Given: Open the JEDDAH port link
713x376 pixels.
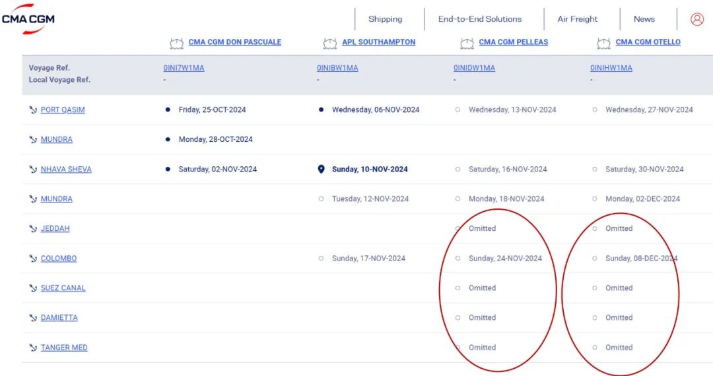Looking at the screenshot, I should [55, 229].
